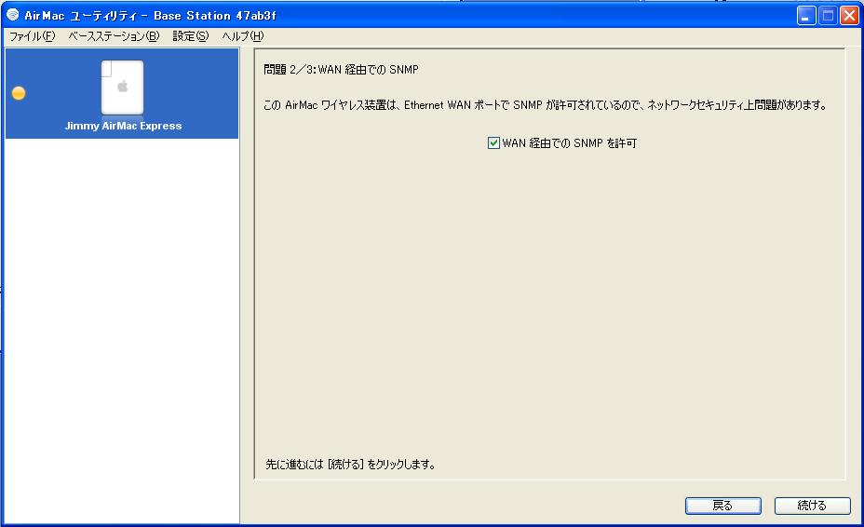Click the 続ける continue button
This screenshot has height=527, width=864.
(812, 506)
